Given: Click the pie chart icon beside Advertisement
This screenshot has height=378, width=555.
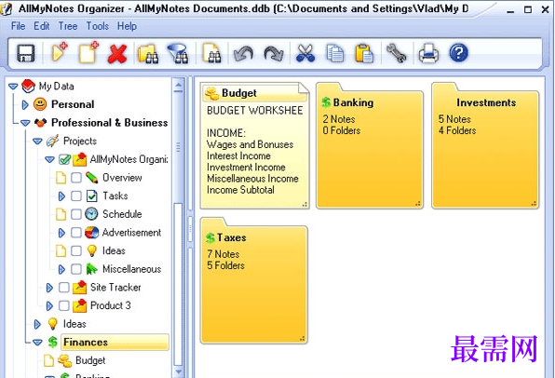Looking at the screenshot, I should click(x=91, y=232).
